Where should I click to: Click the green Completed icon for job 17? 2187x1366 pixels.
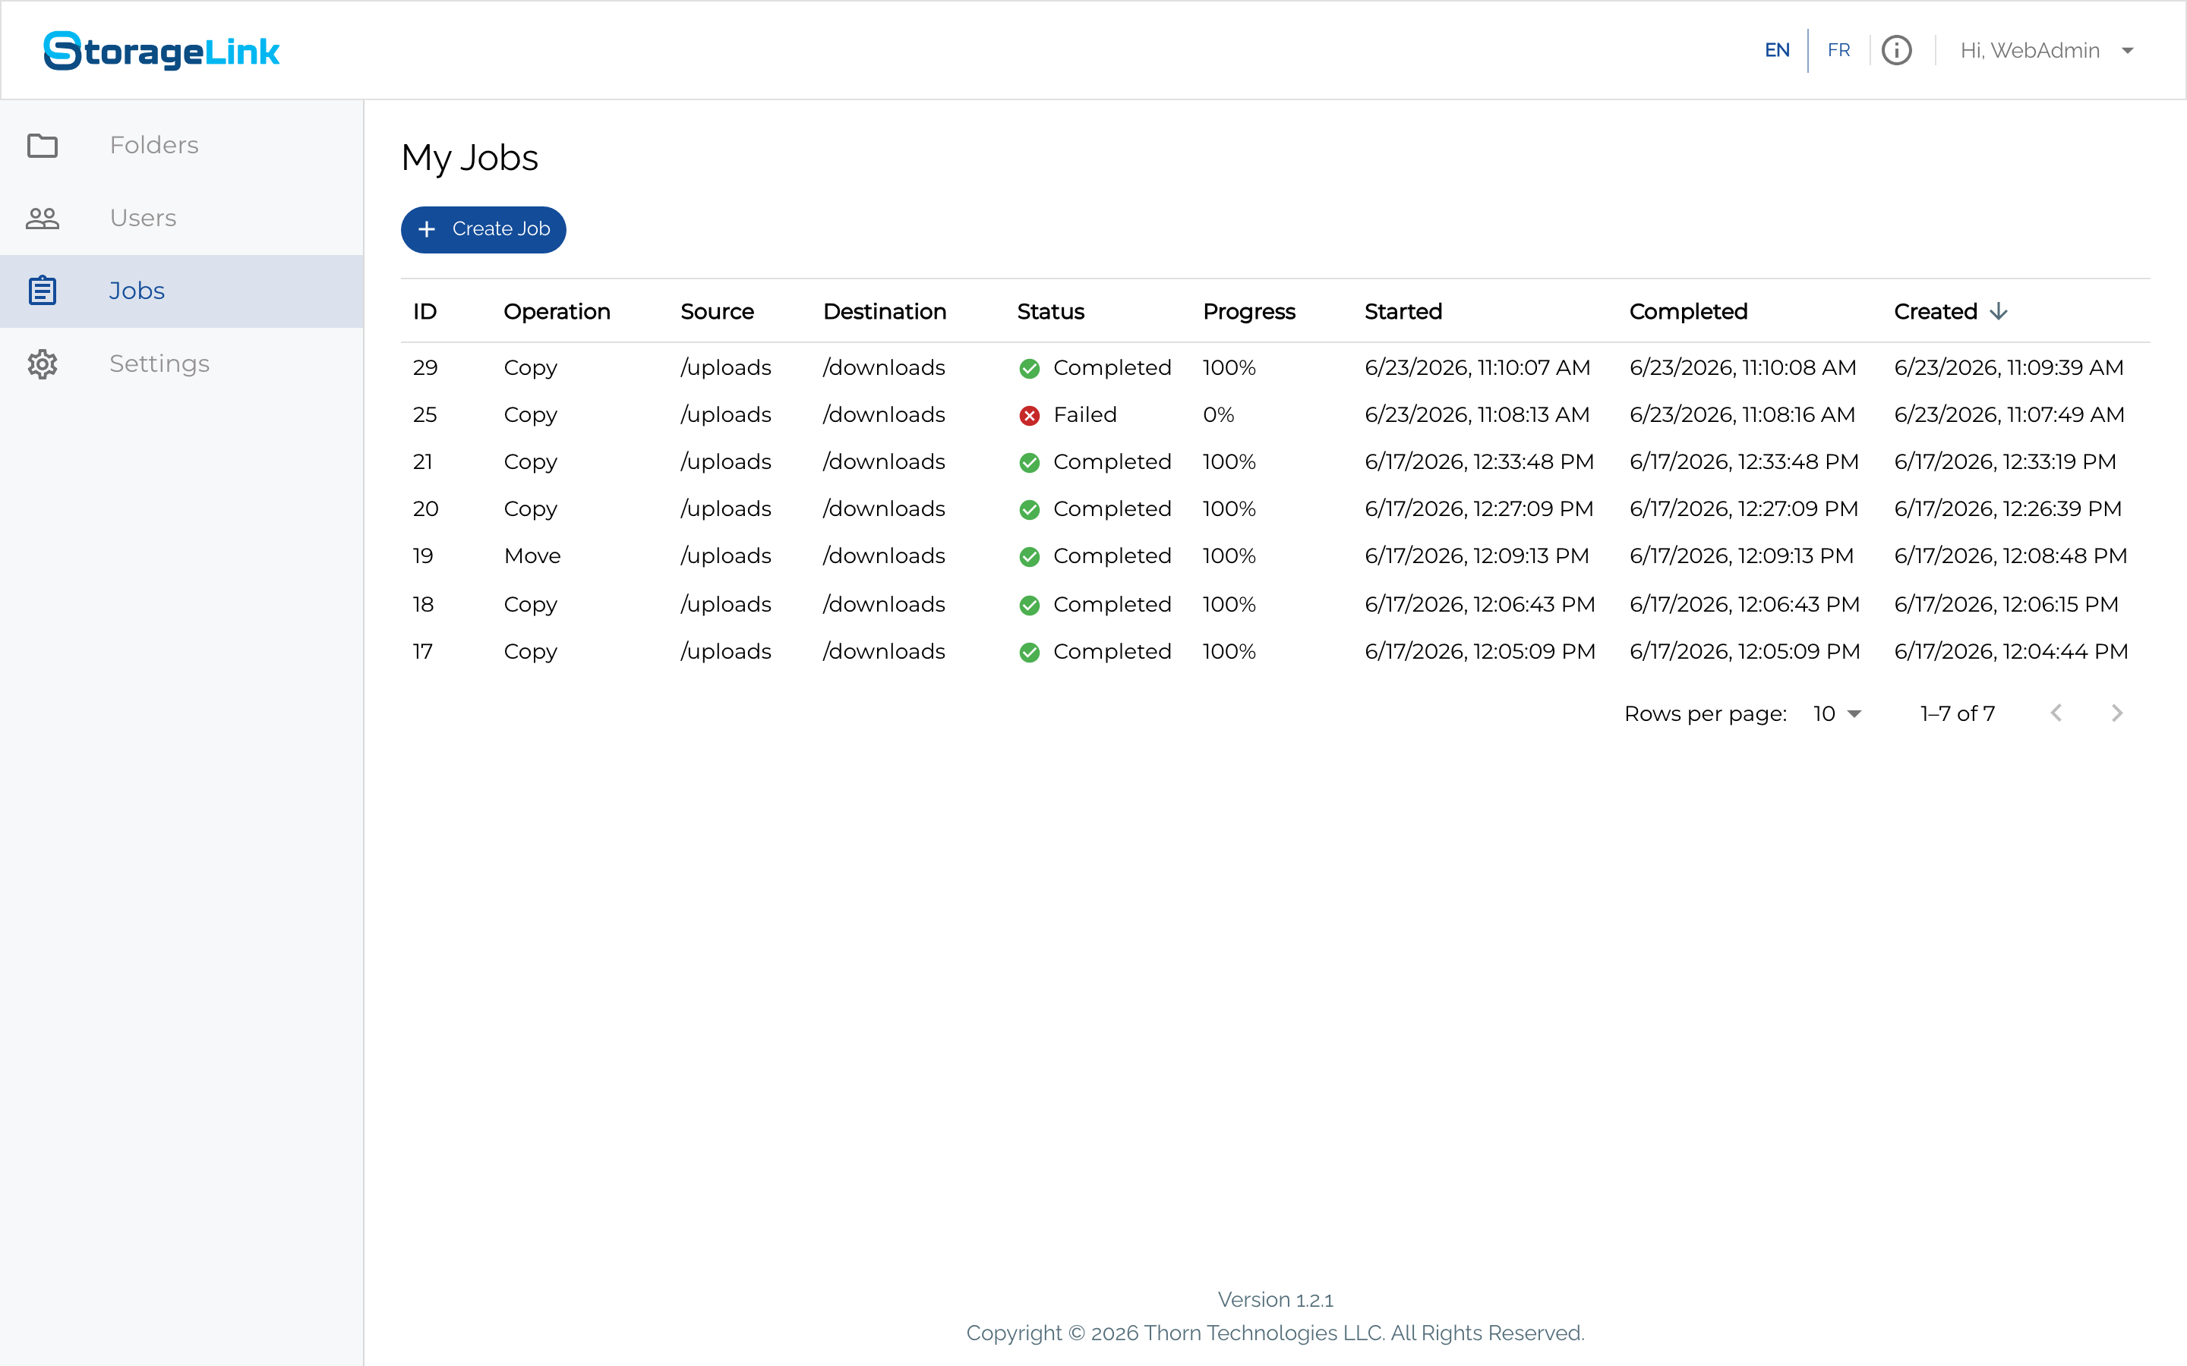coord(1030,653)
